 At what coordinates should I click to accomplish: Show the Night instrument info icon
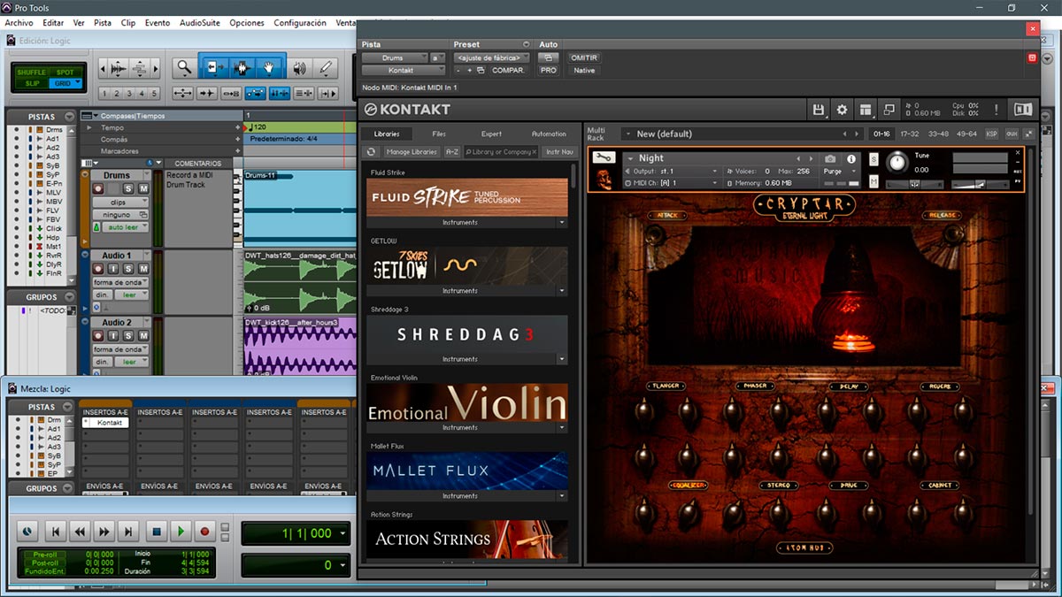tap(851, 159)
